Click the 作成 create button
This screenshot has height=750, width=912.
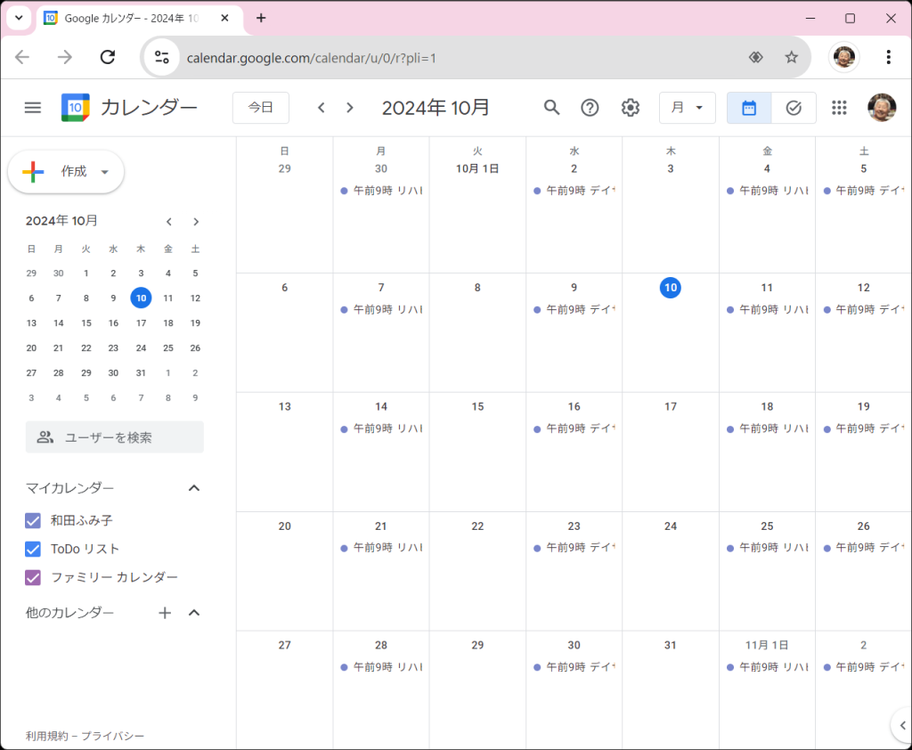(66, 172)
